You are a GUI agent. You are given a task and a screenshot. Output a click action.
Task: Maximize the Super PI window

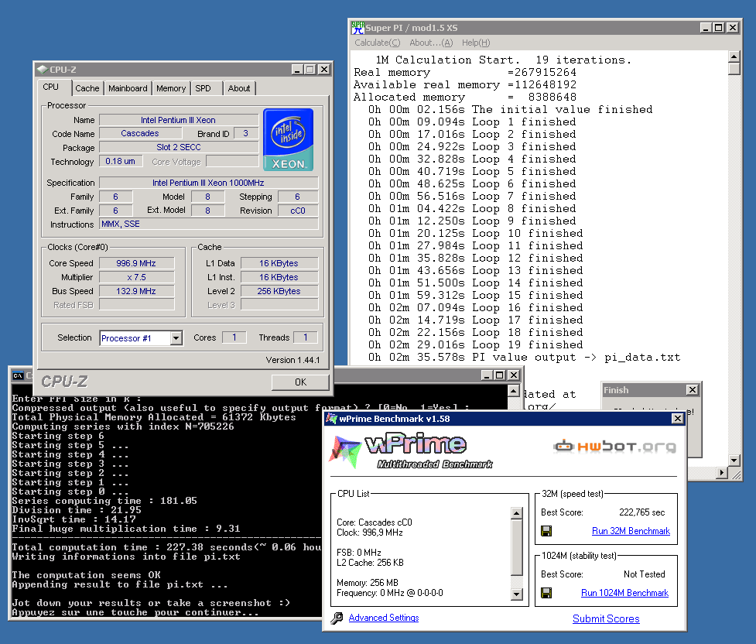coord(718,28)
